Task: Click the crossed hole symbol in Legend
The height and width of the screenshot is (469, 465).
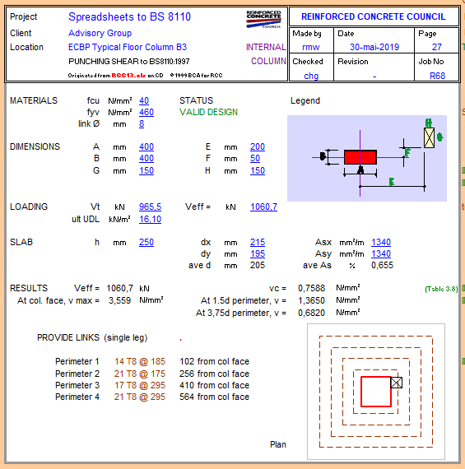Action: coord(429,137)
